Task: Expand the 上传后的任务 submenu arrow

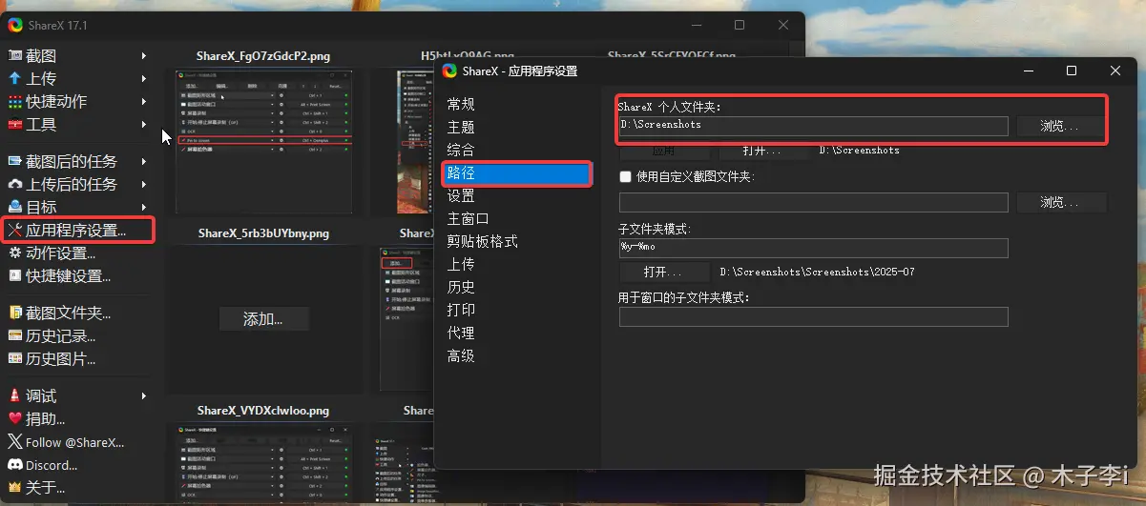Action: click(144, 184)
